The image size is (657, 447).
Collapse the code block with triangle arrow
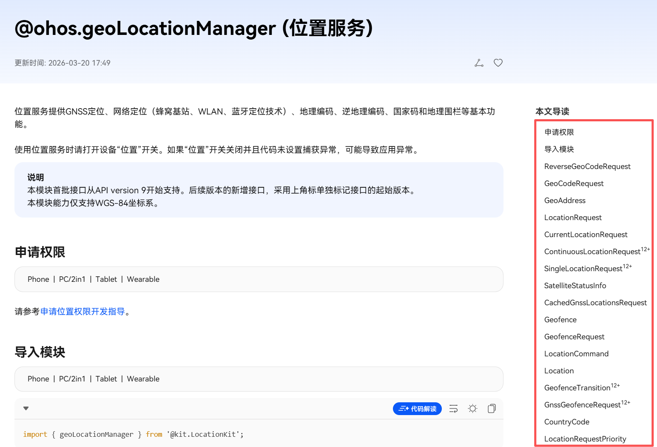click(x=26, y=408)
